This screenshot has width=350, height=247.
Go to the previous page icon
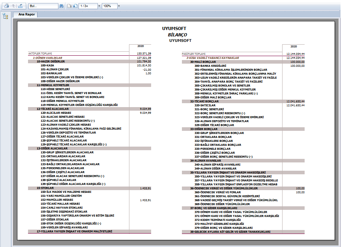coord(69,6)
